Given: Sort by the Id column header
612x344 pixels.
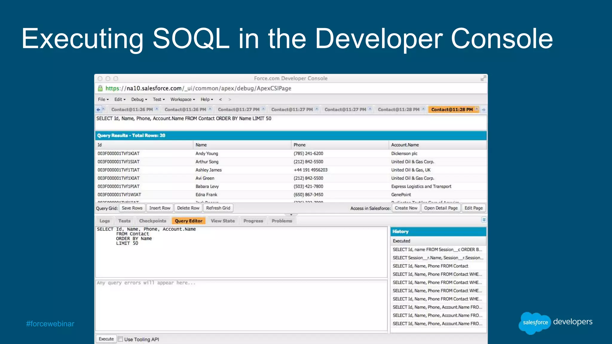Looking at the screenshot, I should click(x=144, y=145).
